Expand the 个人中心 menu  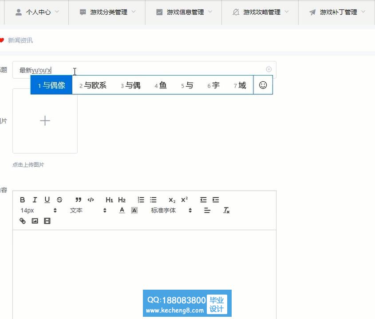click(36, 12)
